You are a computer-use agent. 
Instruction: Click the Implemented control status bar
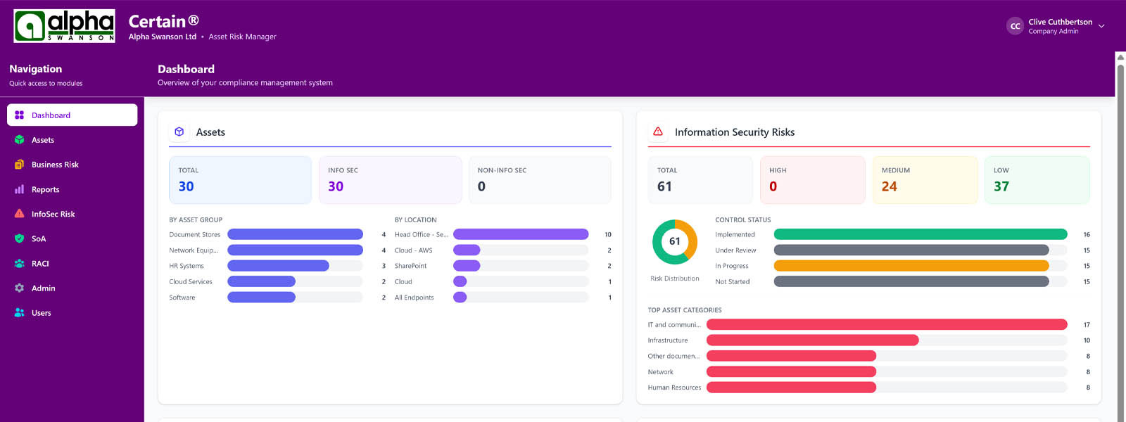click(920, 234)
